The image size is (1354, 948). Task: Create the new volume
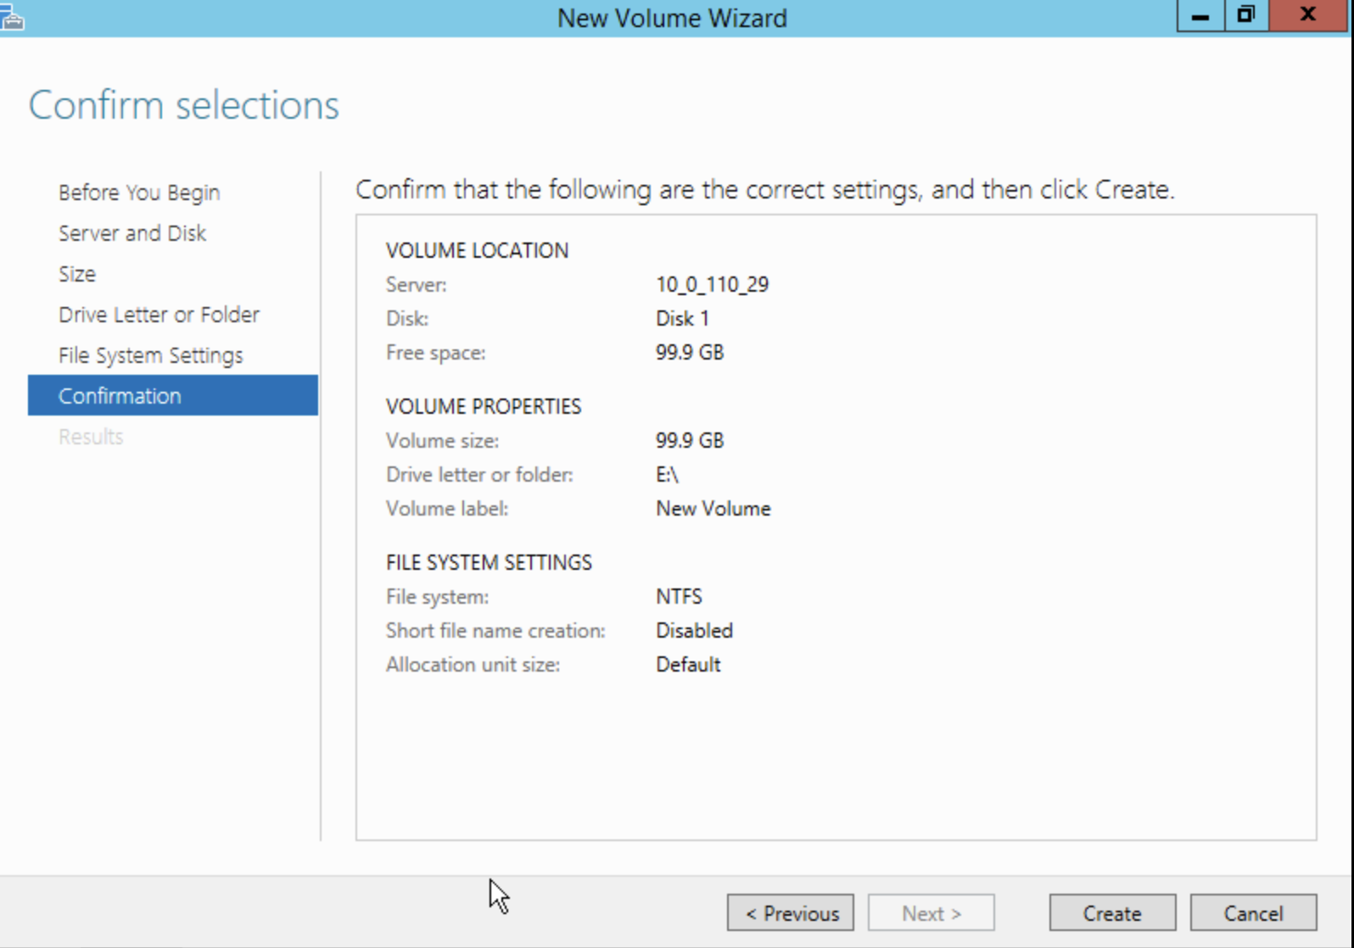pyautogui.click(x=1111, y=913)
